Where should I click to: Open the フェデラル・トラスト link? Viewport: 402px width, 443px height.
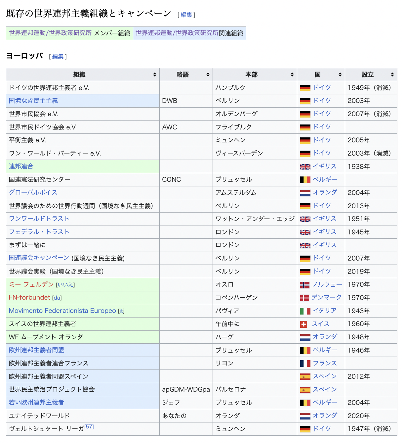pyautogui.click(x=39, y=232)
